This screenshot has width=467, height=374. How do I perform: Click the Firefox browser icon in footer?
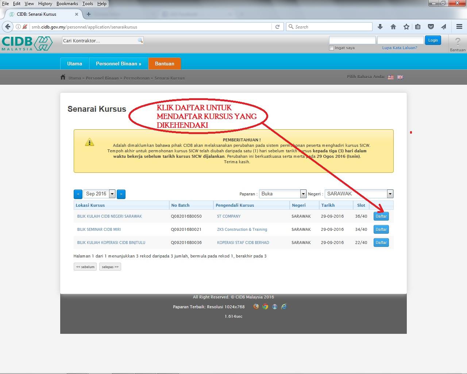click(x=256, y=306)
